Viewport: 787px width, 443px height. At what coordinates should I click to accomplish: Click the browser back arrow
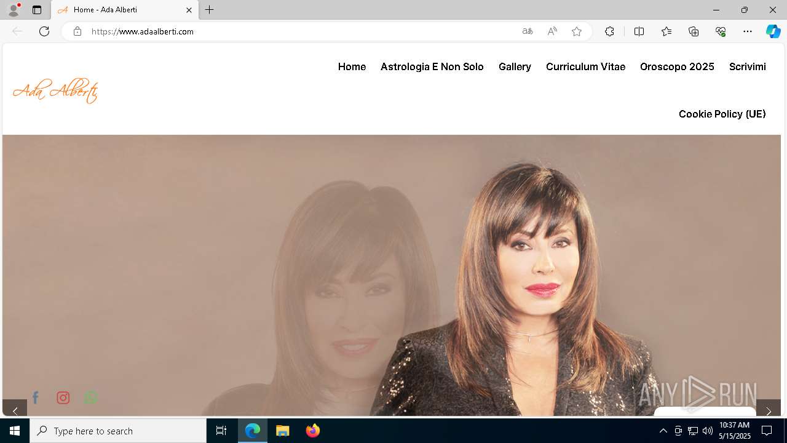click(x=17, y=31)
